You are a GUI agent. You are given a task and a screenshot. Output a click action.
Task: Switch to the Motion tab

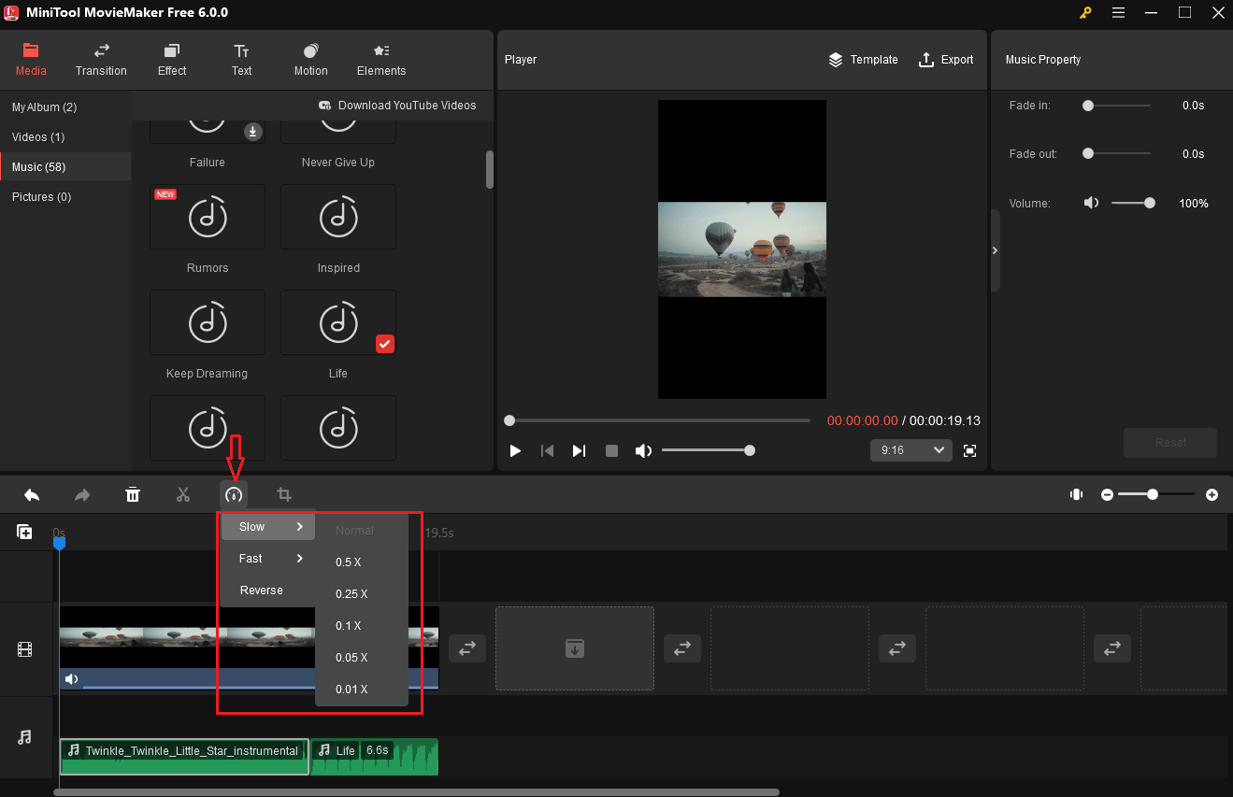[x=311, y=60]
